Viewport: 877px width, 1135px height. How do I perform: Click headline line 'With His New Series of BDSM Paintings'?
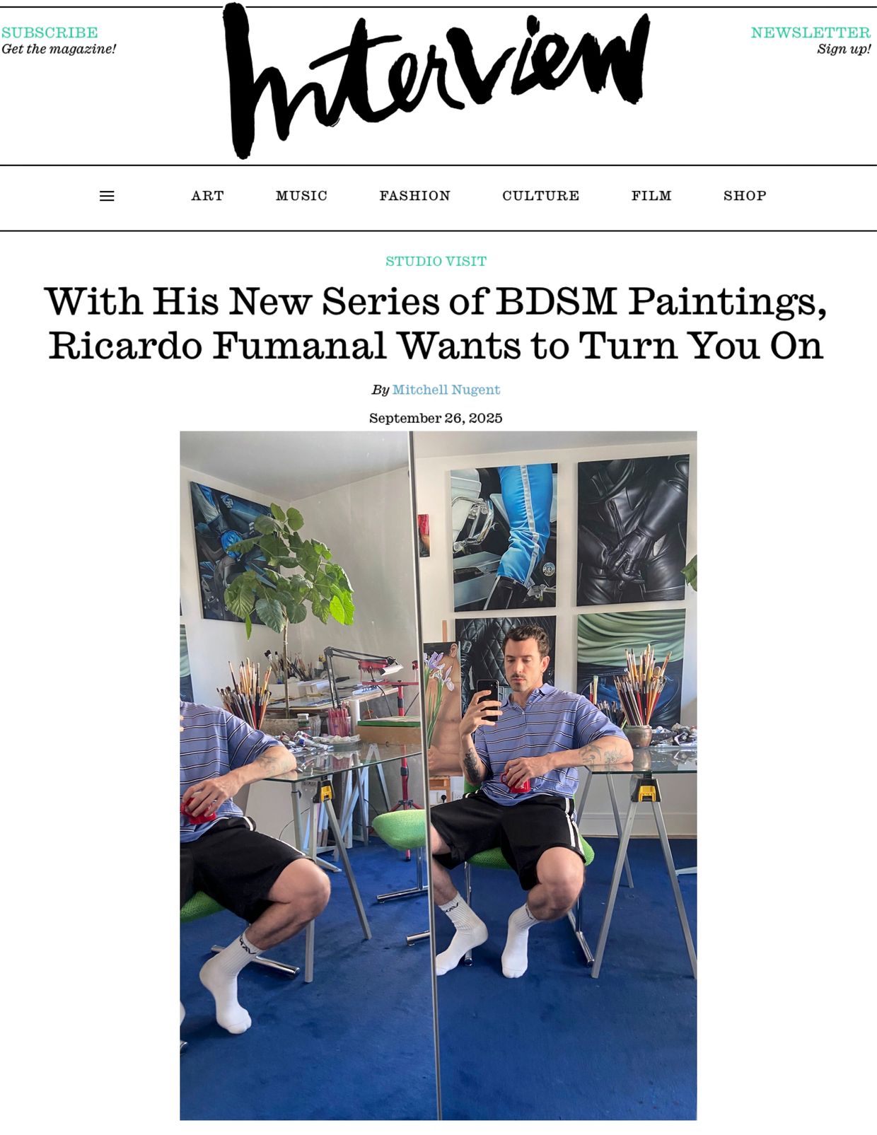point(436,302)
